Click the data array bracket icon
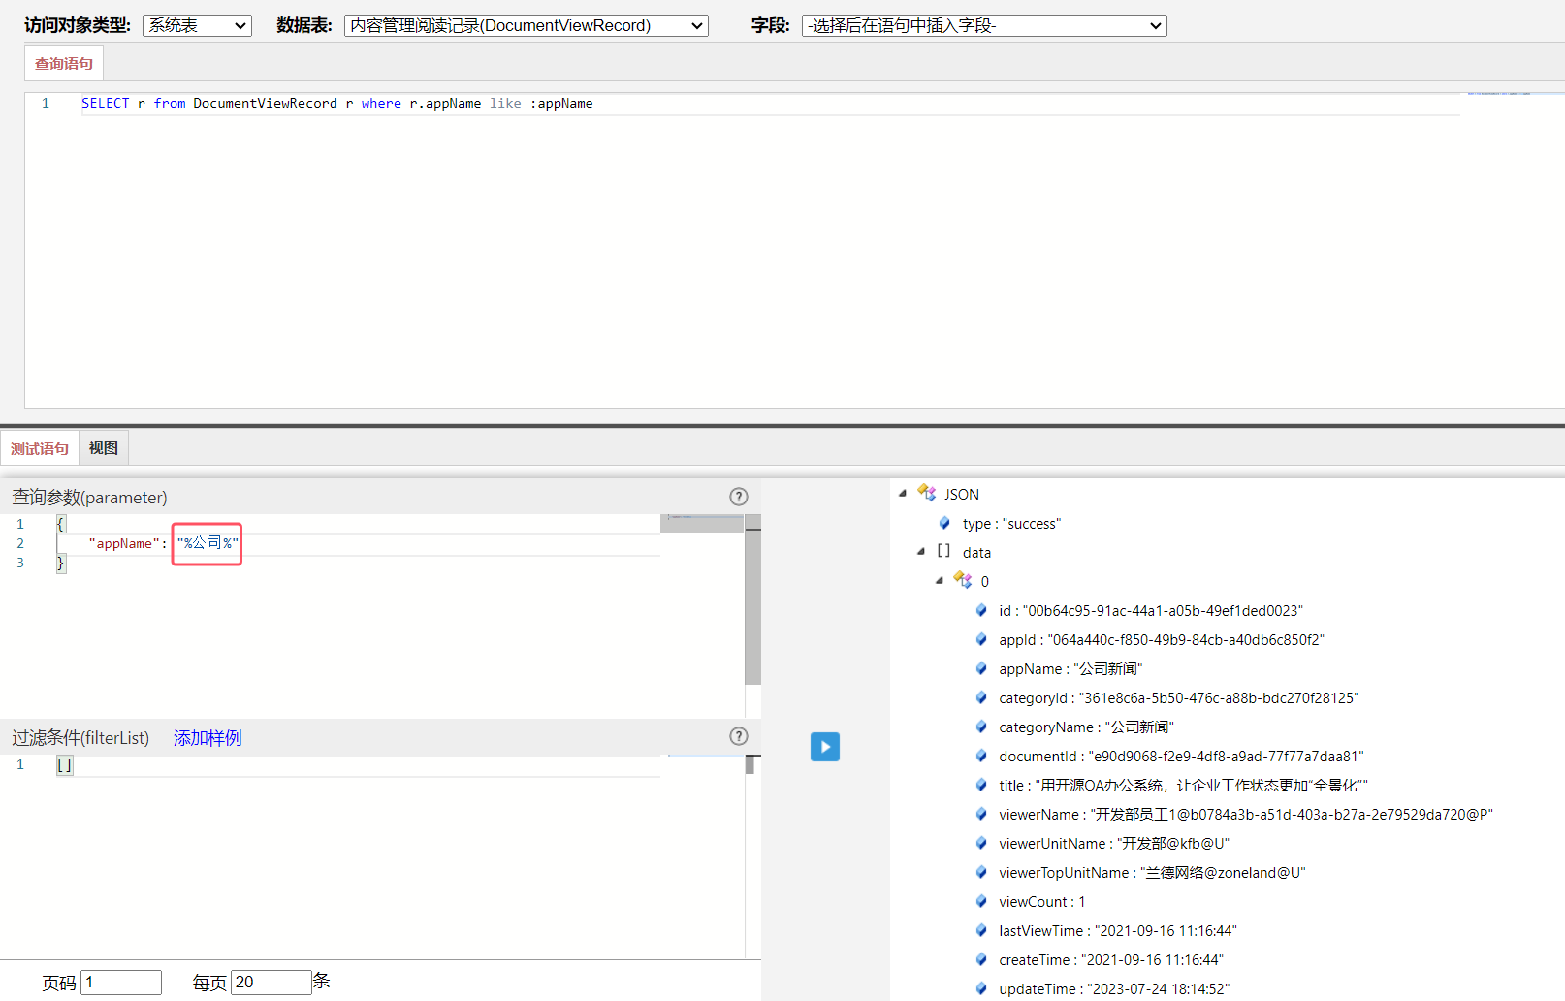Image resolution: width=1565 pixels, height=1001 pixels. [x=943, y=551]
